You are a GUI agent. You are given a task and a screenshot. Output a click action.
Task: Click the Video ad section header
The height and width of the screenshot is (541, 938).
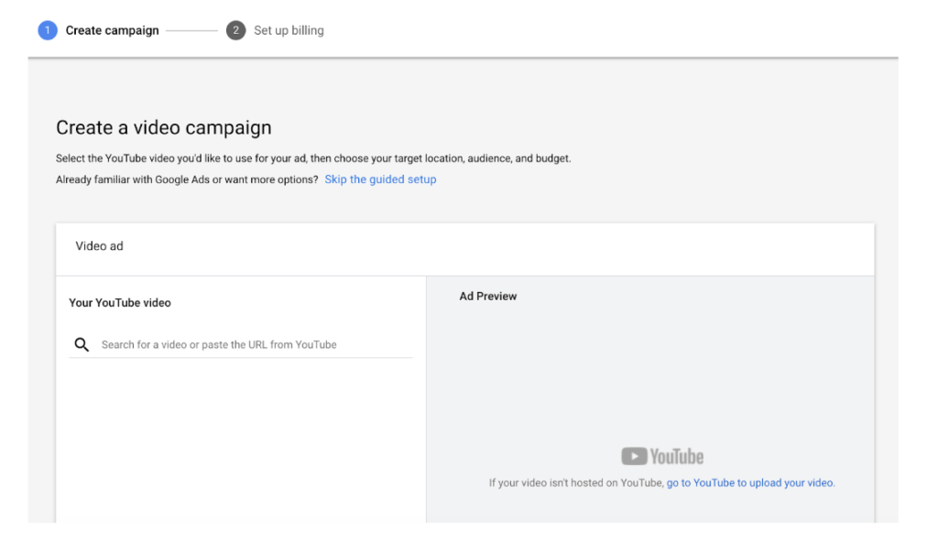[99, 246]
